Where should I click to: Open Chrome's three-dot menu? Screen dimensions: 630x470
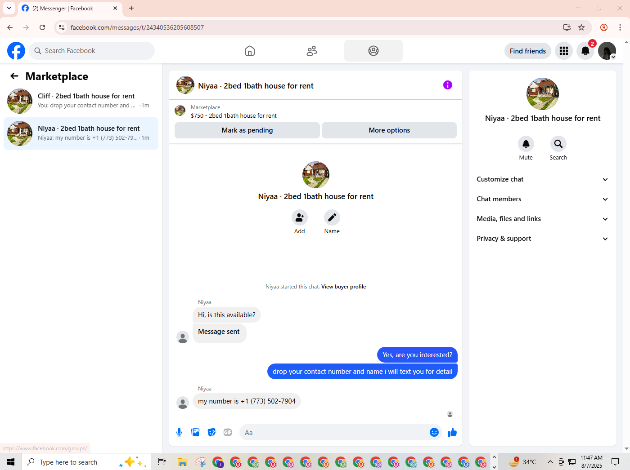(620, 27)
